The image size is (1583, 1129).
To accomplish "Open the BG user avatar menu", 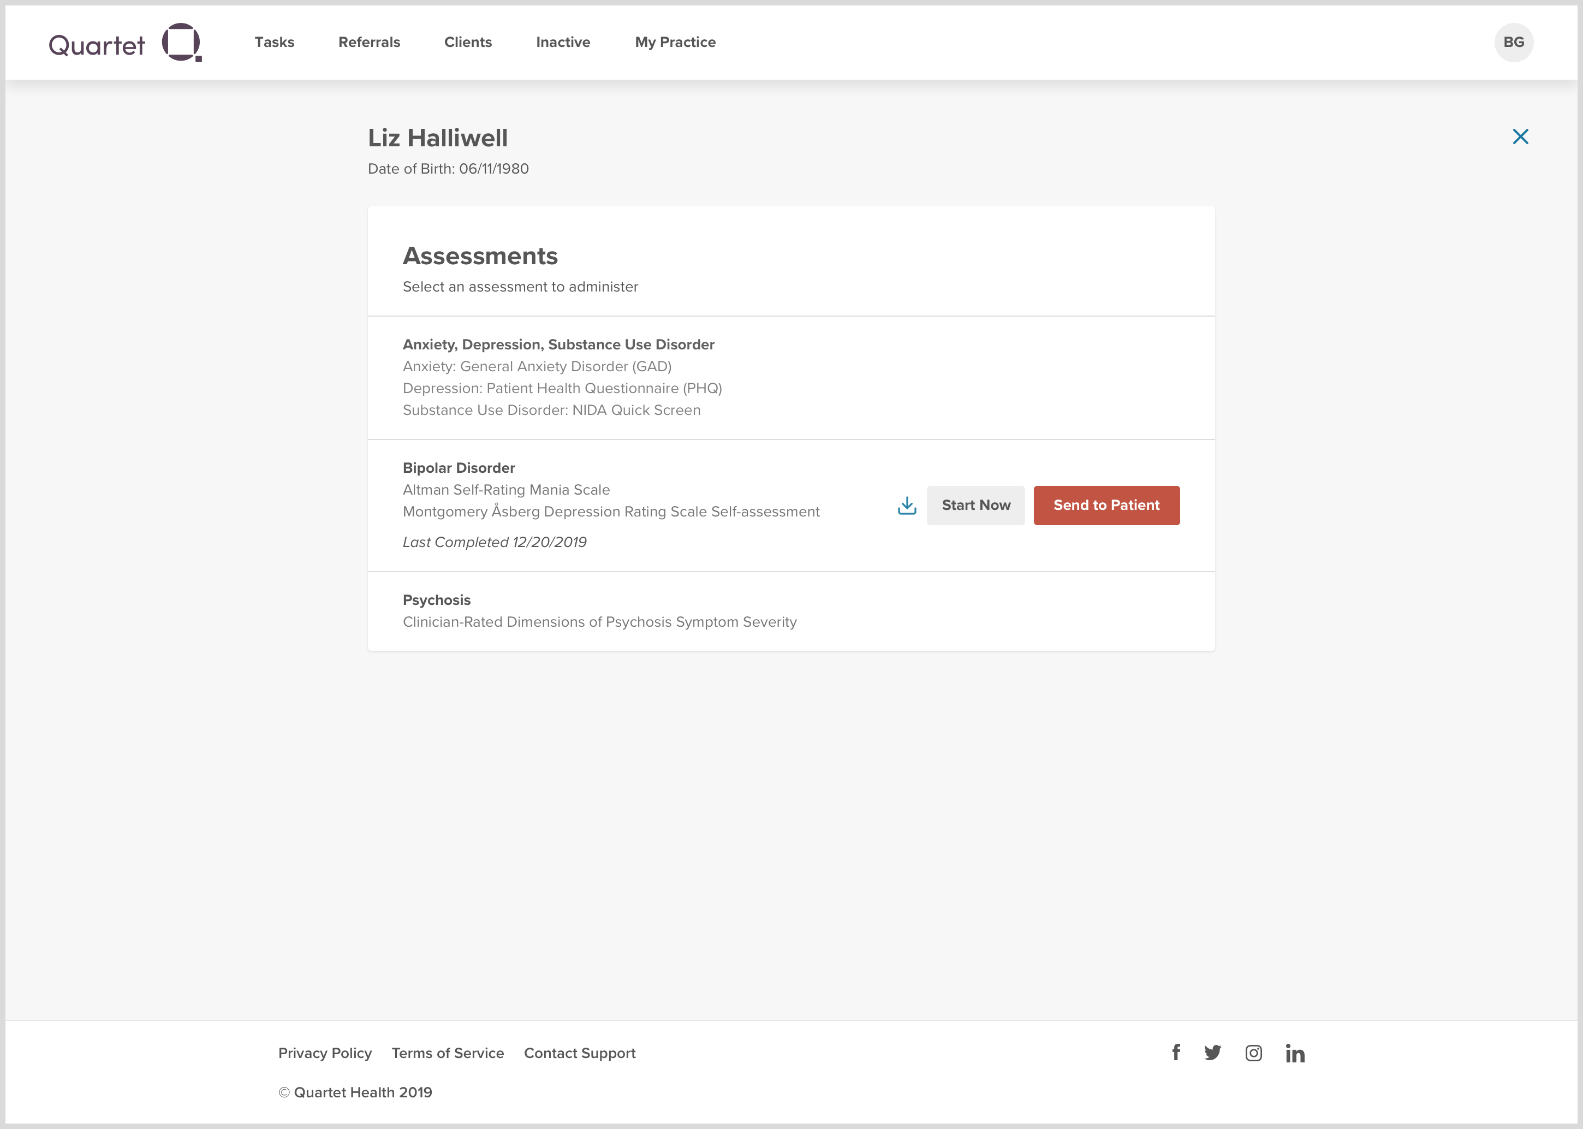I will coord(1513,43).
